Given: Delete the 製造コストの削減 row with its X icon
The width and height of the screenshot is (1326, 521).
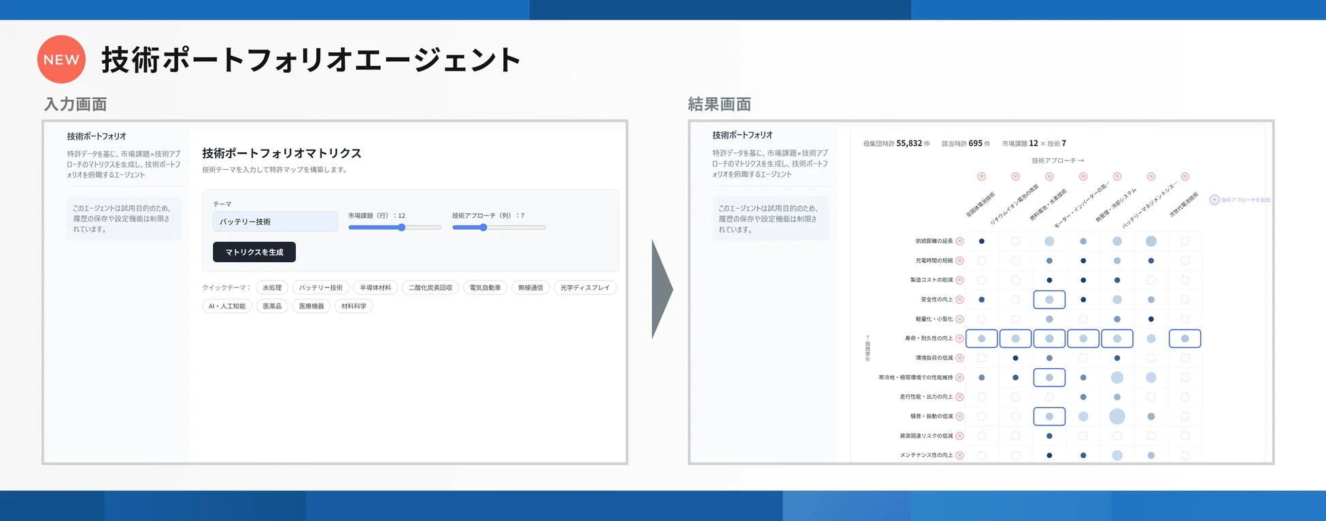Looking at the screenshot, I should (x=959, y=280).
